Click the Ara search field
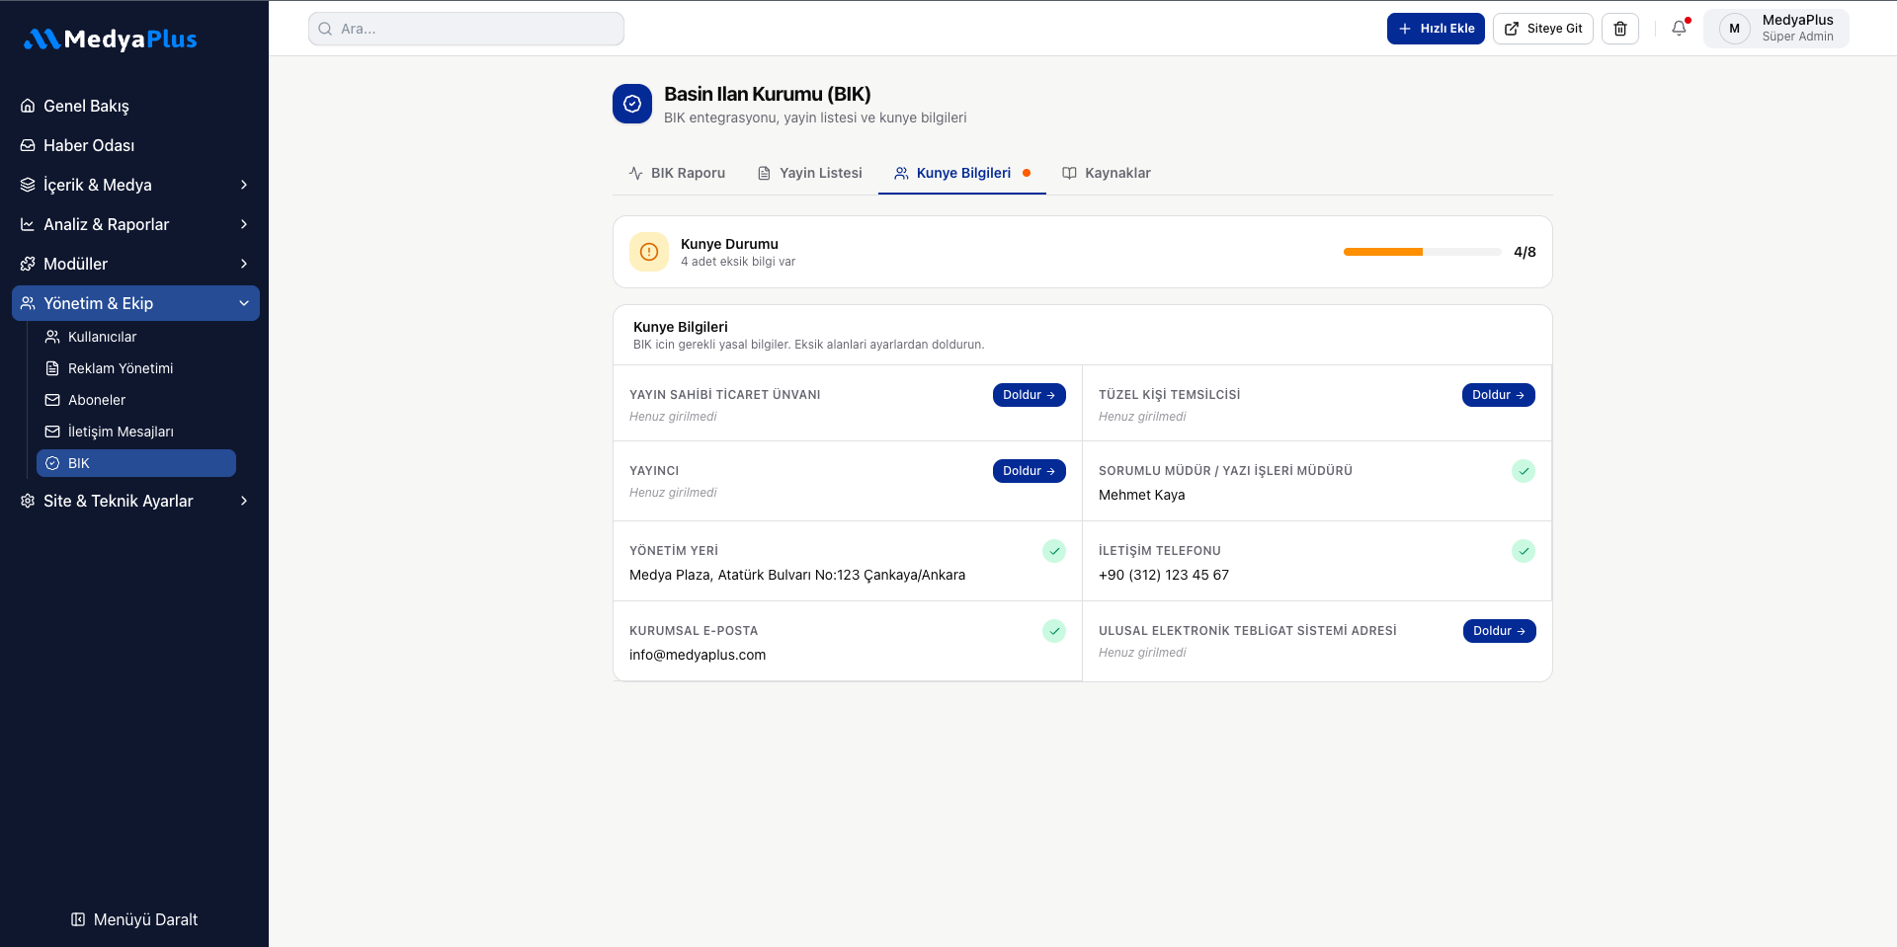The height and width of the screenshot is (947, 1897). coord(466,29)
